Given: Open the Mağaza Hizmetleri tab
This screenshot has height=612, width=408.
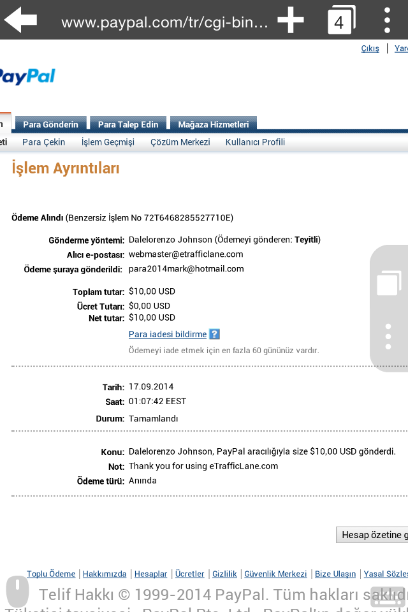Looking at the screenshot, I should coord(213,124).
